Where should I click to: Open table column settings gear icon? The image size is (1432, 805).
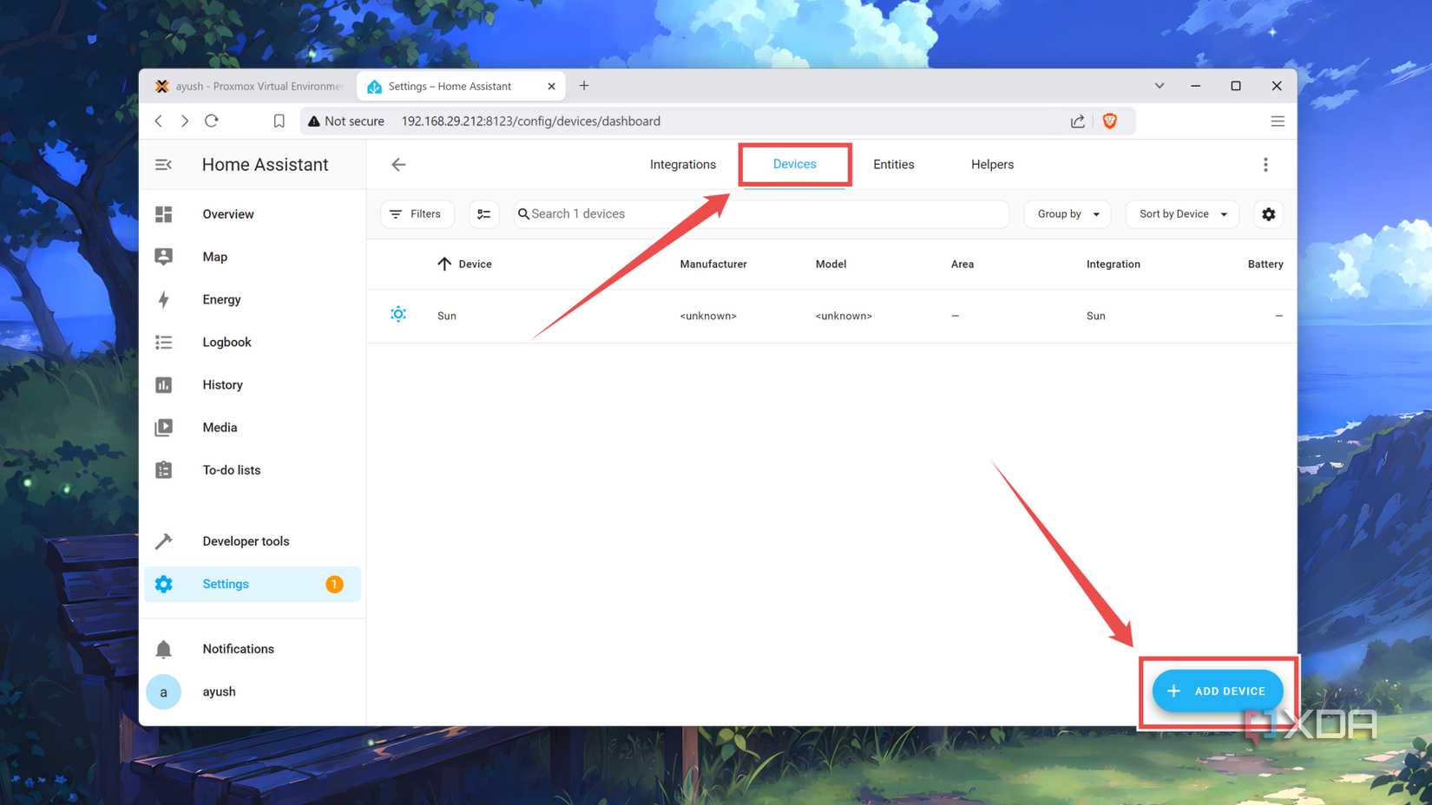pyautogui.click(x=1268, y=214)
